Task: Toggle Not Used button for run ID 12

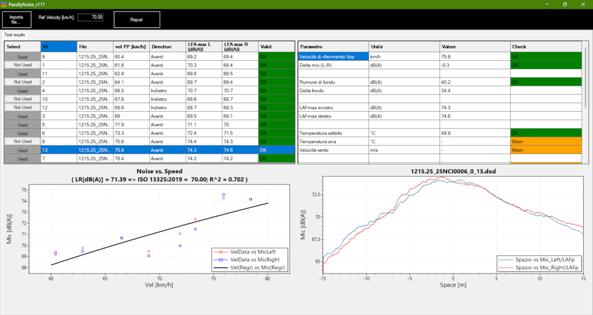Action: point(23,107)
